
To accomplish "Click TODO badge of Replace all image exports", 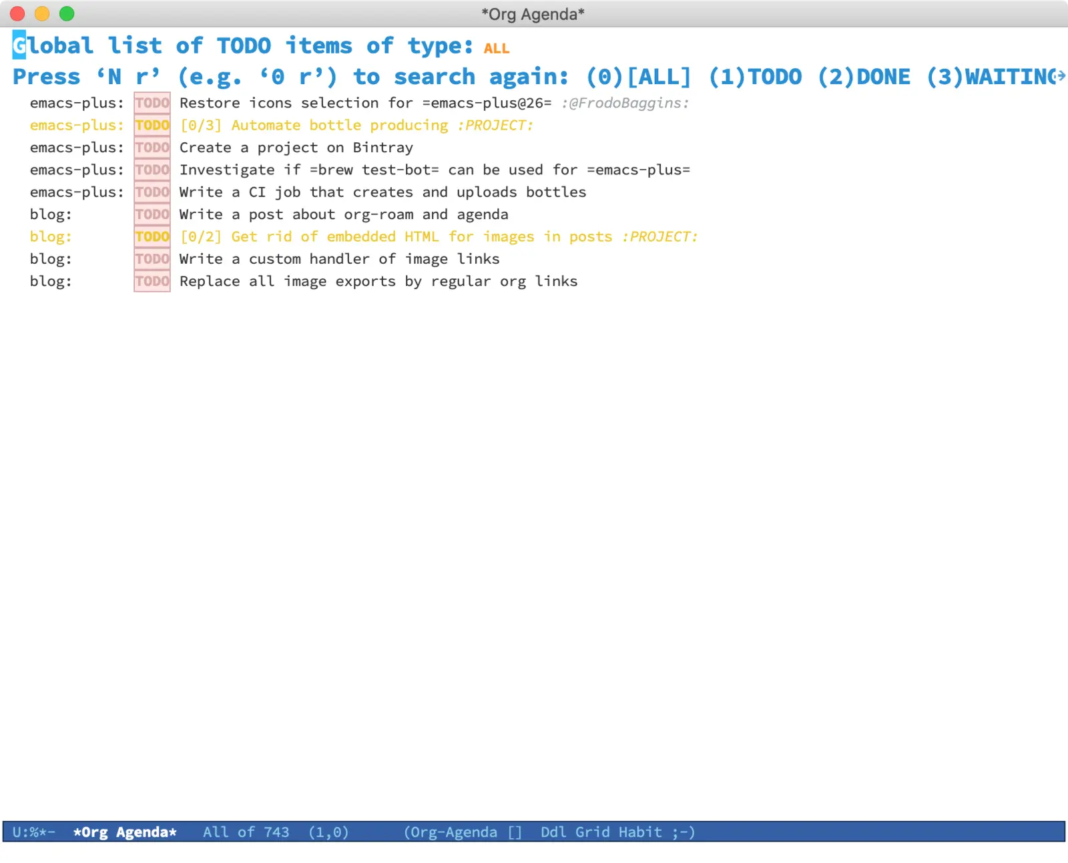I will click(x=152, y=281).
